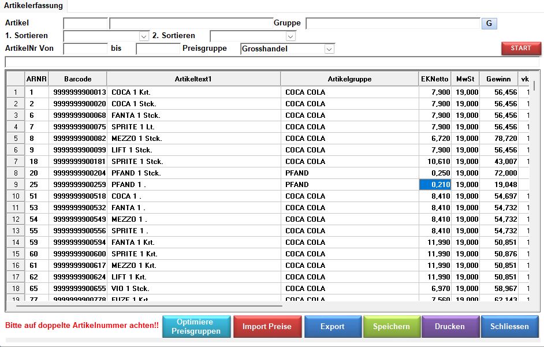Viewport: 544px width, 347px height.
Task: Print the list using Drucken
Action: (449, 326)
